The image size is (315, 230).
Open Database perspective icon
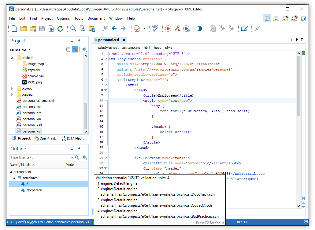coord(304,18)
